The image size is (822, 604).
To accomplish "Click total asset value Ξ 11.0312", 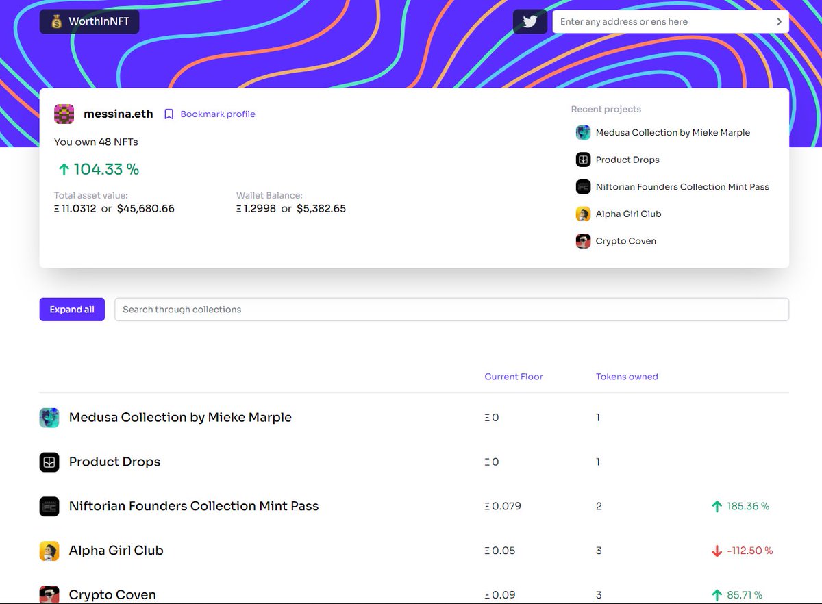I will [x=75, y=209].
